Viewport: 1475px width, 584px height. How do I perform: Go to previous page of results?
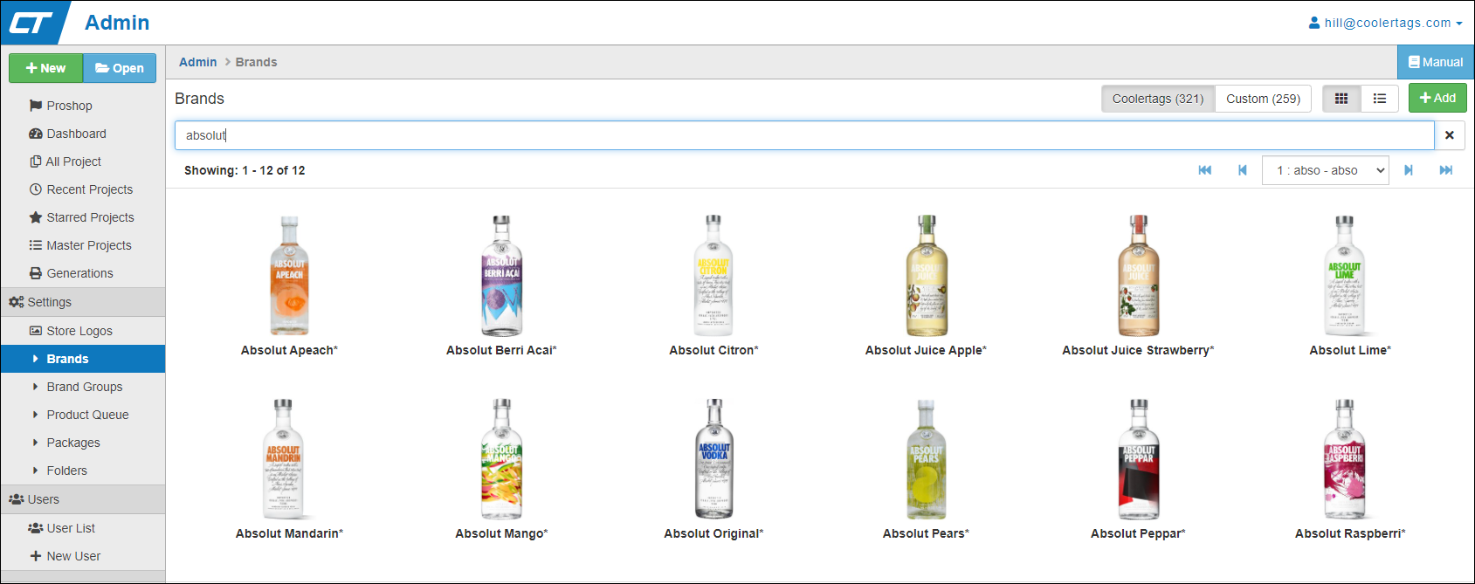pos(1242,170)
